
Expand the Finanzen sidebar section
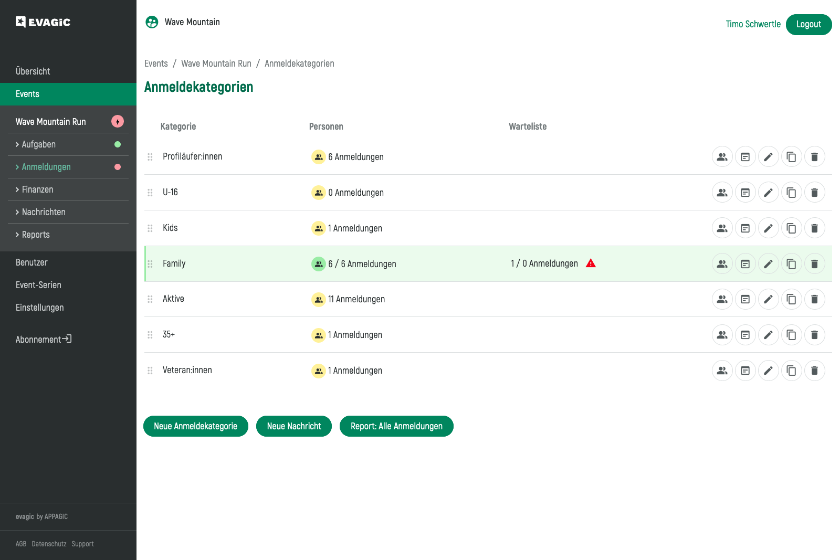coord(37,189)
